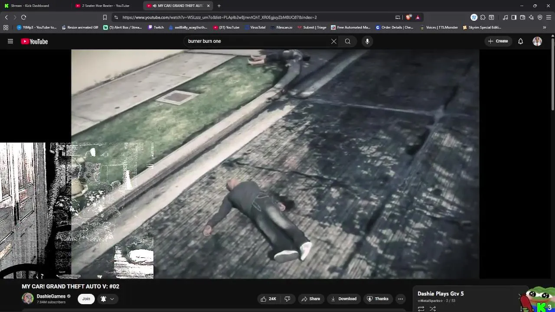The image size is (555, 312).
Task: Toggle playlist shuffle
Action: point(432,309)
